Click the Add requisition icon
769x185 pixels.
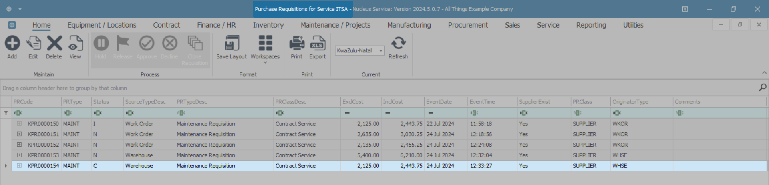pos(12,43)
